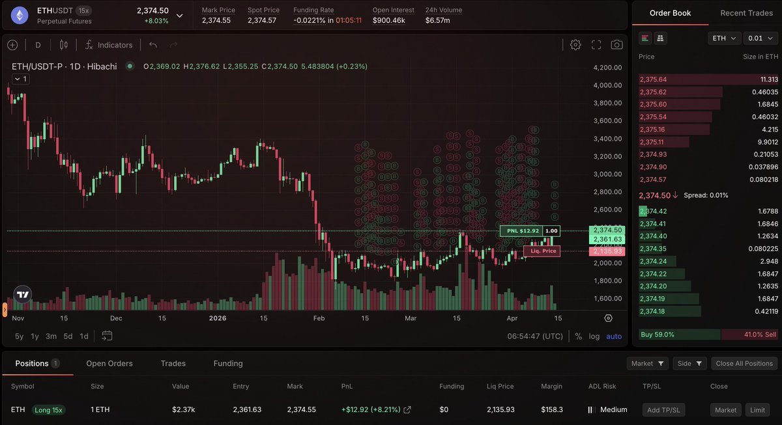
Task: Click the Buy 59.0% ratio bar
Action: pos(679,335)
